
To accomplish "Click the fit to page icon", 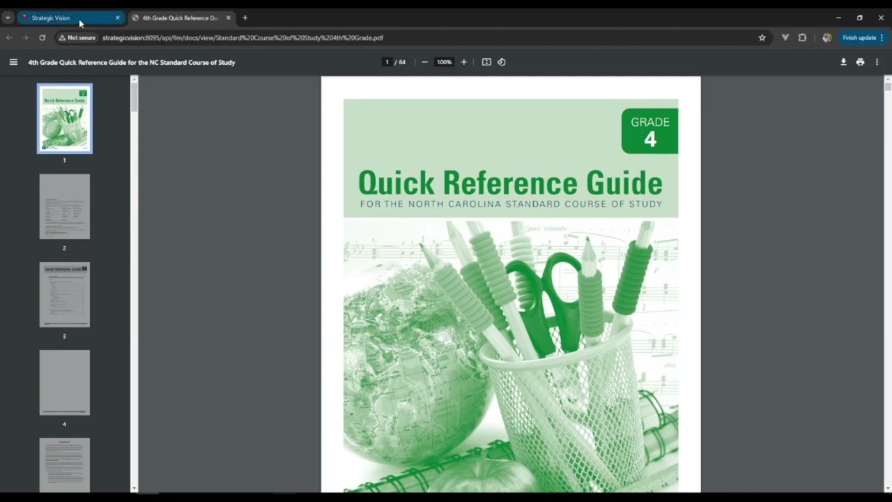I will tap(486, 62).
